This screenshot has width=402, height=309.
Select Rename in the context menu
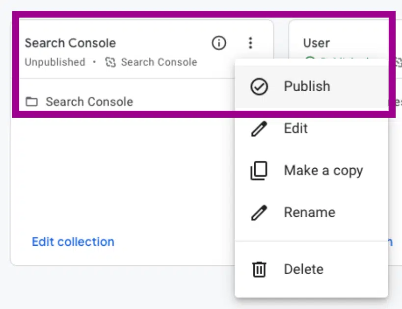click(309, 212)
